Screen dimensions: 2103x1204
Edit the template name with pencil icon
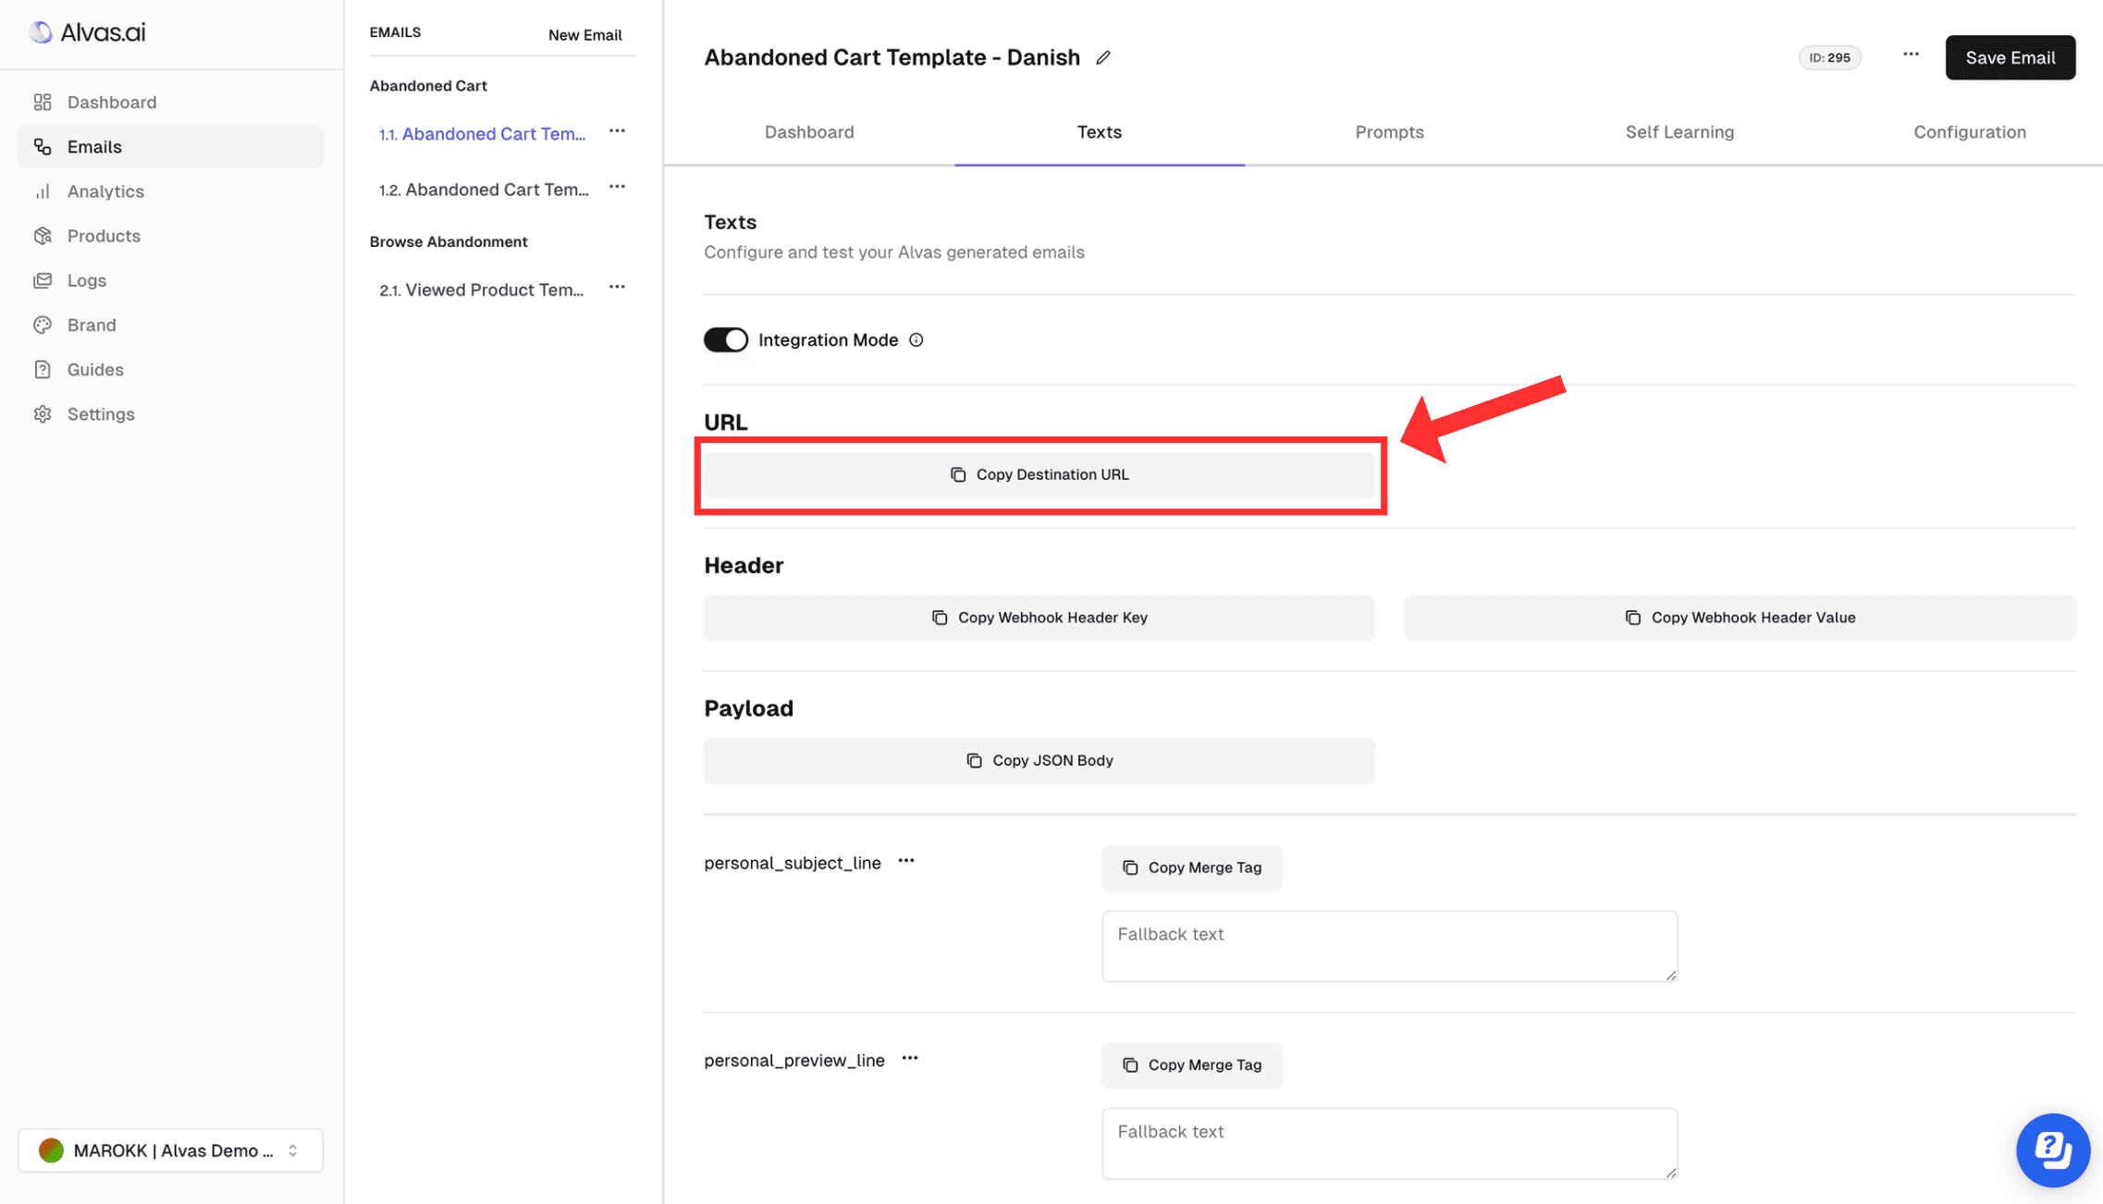(x=1102, y=57)
